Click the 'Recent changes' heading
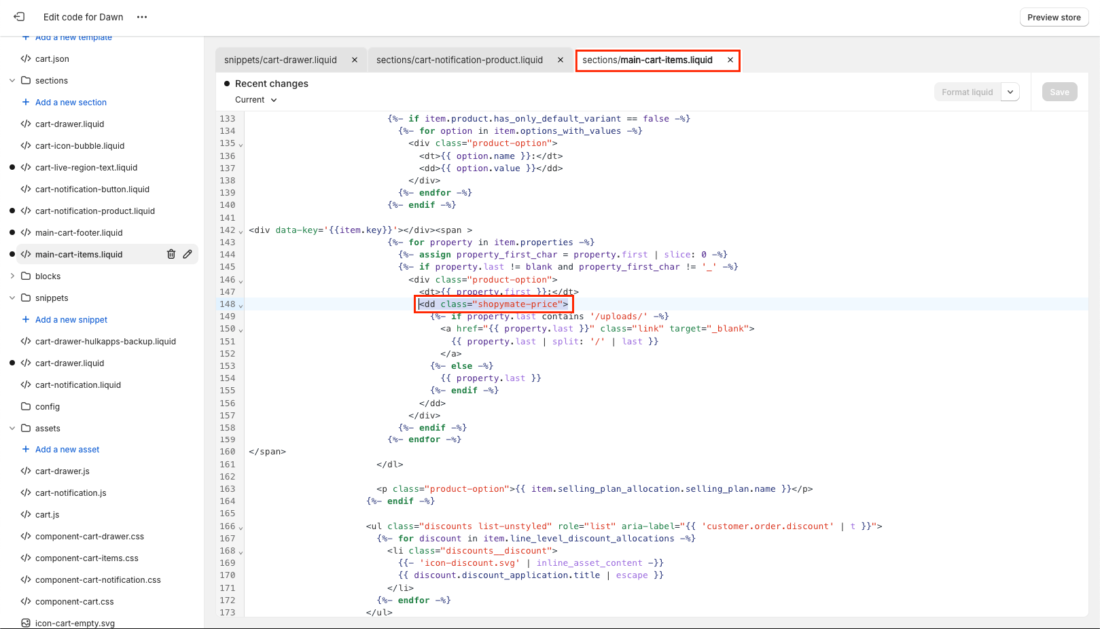The width and height of the screenshot is (1100, 629). [271, 84]
